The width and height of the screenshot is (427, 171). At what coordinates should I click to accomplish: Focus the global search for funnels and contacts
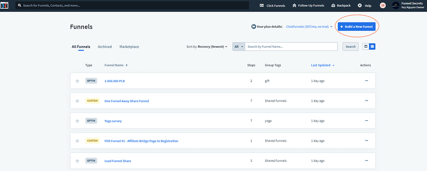point(132,5)
